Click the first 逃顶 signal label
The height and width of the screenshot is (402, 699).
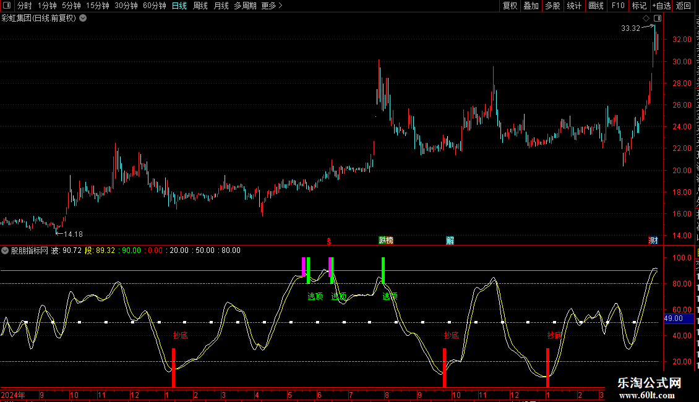(315, 296)
